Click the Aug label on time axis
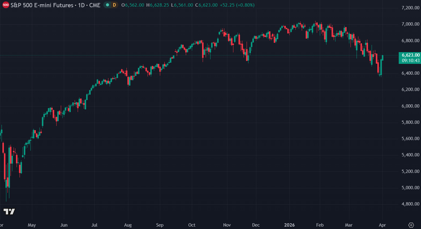The height and width of the screenshot is (229, 421). 128,225
